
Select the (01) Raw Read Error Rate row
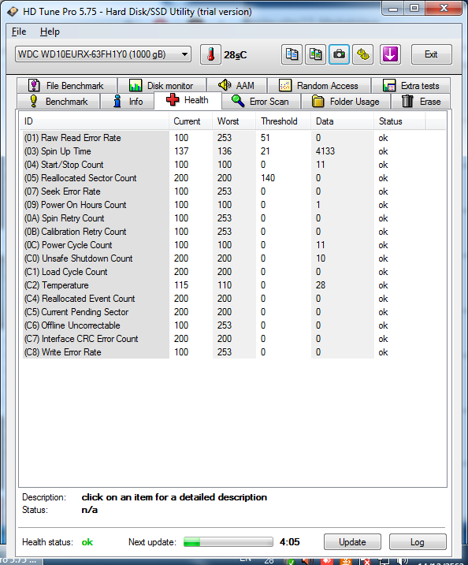(234, 138)
